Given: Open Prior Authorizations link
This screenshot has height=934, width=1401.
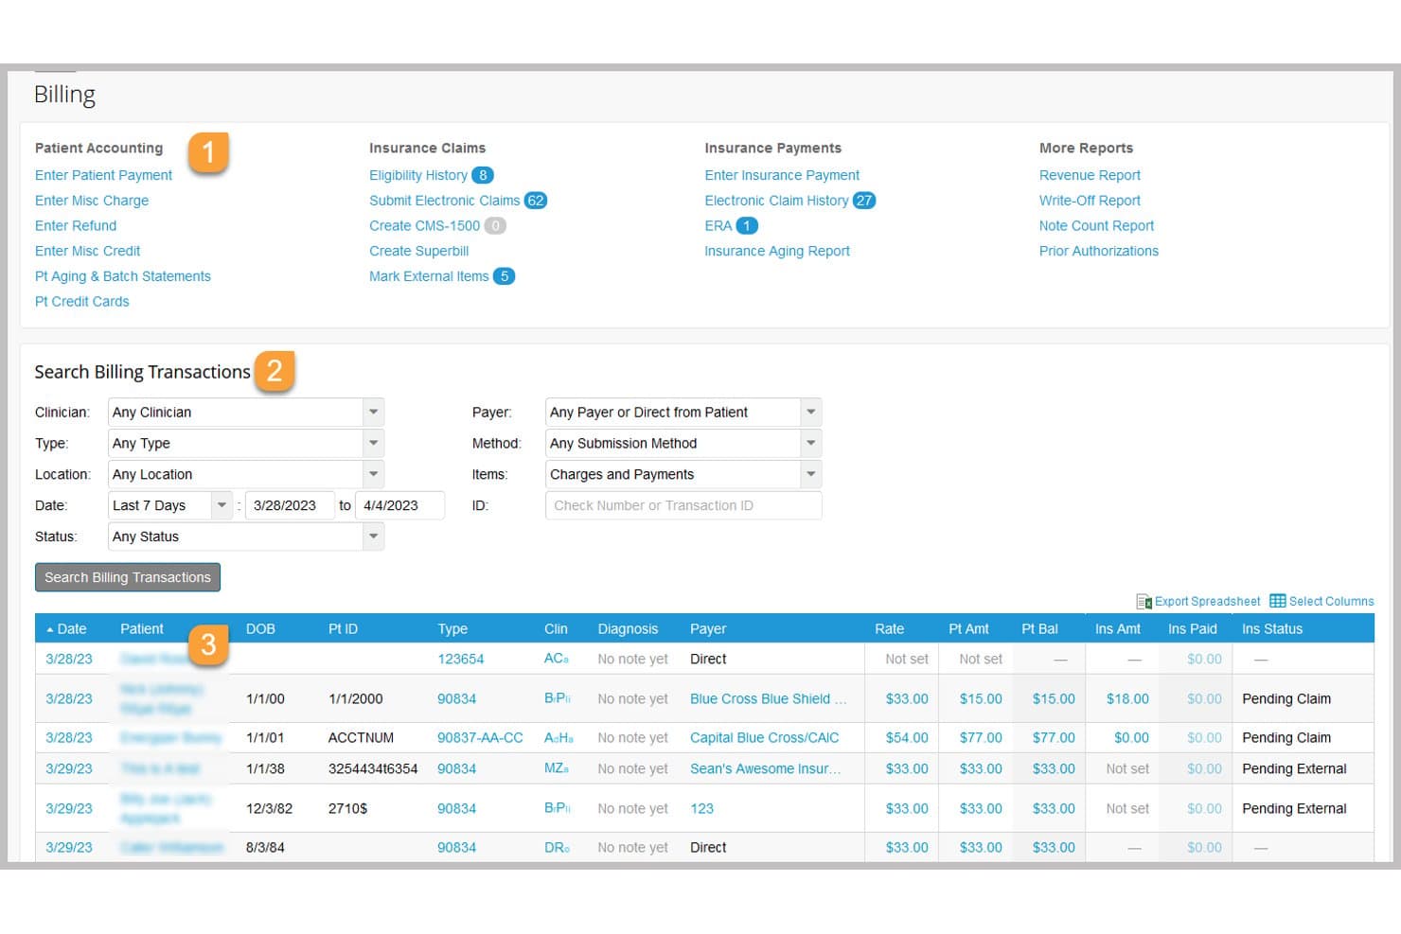Looking at the screenshot, I should click(x=1099, y=251).
